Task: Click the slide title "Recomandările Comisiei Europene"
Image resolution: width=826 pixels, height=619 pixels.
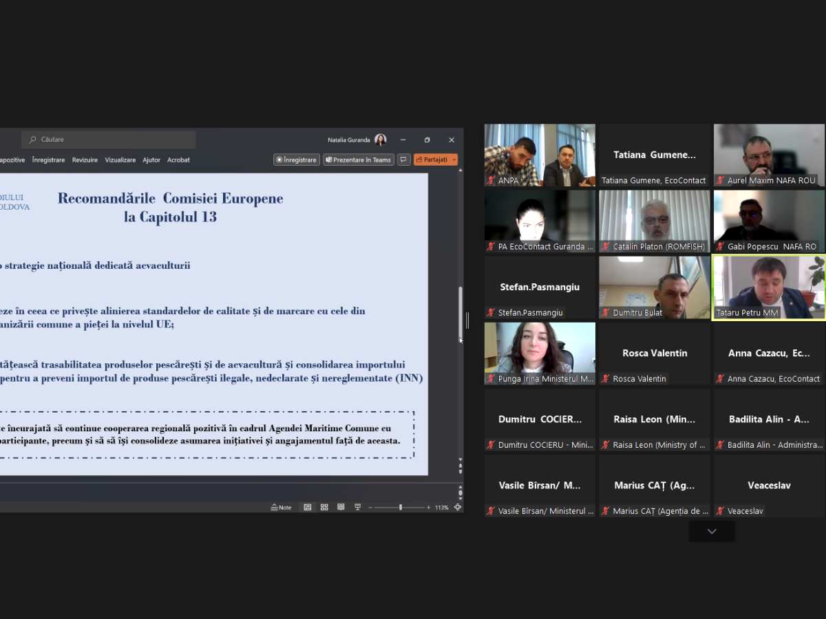Action: click(170, 199)
